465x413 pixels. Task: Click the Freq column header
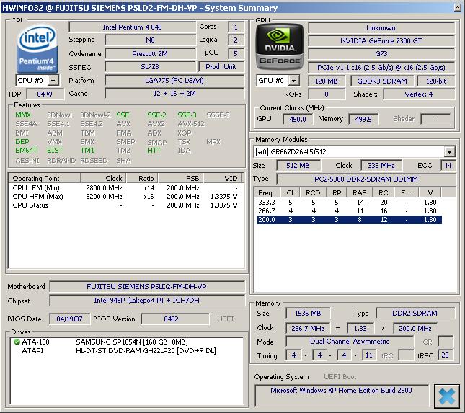(x=267, y=192)
